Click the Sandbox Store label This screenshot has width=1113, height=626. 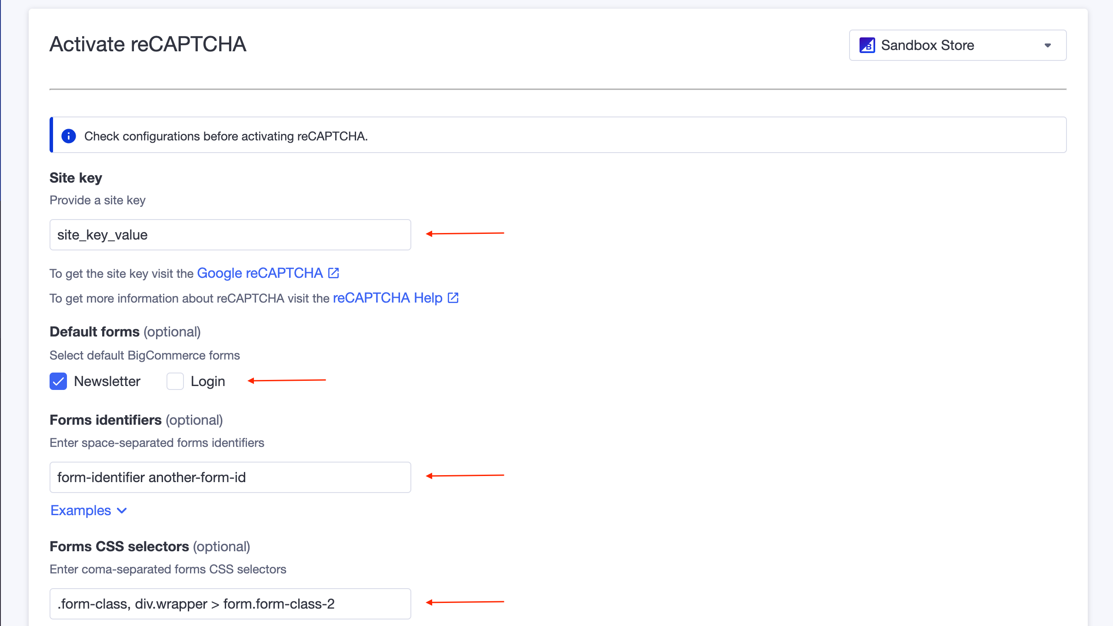pyautogui.click(x=928, y=45)
